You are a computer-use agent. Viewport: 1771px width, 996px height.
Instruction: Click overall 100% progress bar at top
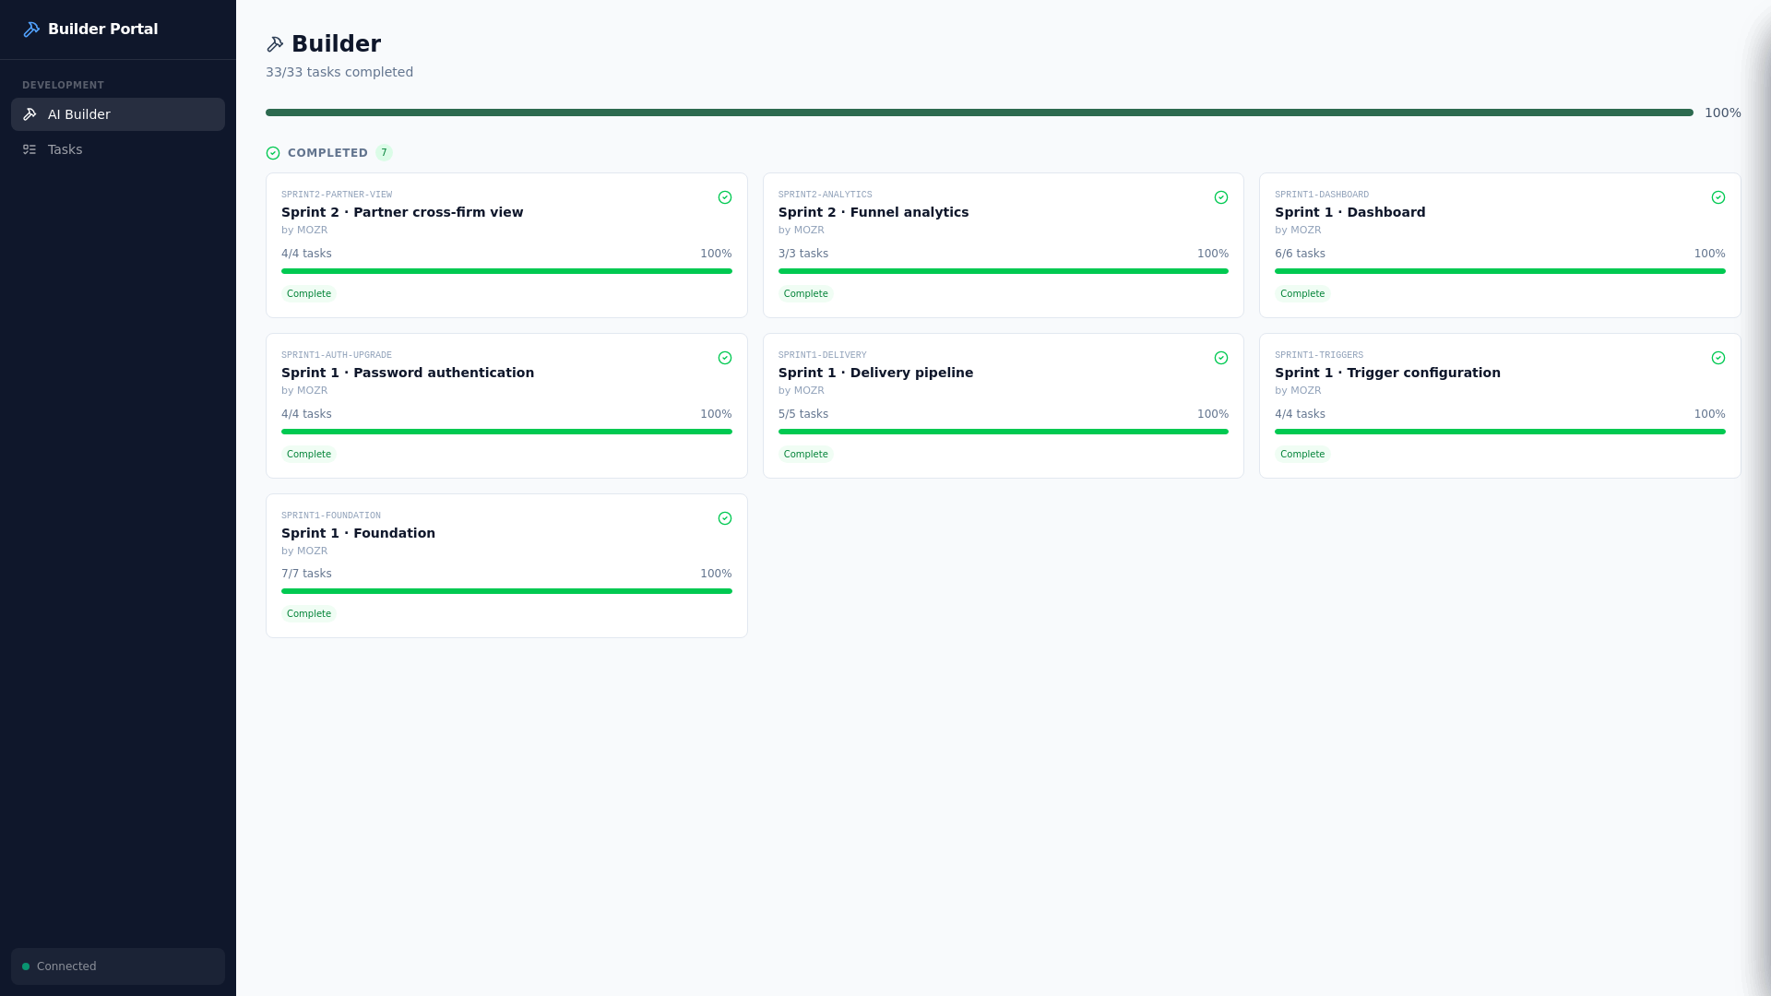979,113
